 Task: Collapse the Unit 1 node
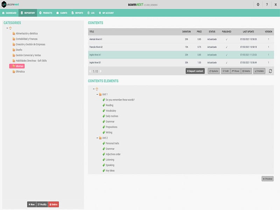pos(97,94)
